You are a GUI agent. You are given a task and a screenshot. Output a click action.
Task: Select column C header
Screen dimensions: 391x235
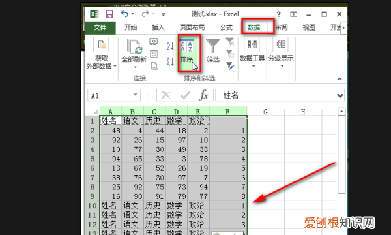[154, 112]
